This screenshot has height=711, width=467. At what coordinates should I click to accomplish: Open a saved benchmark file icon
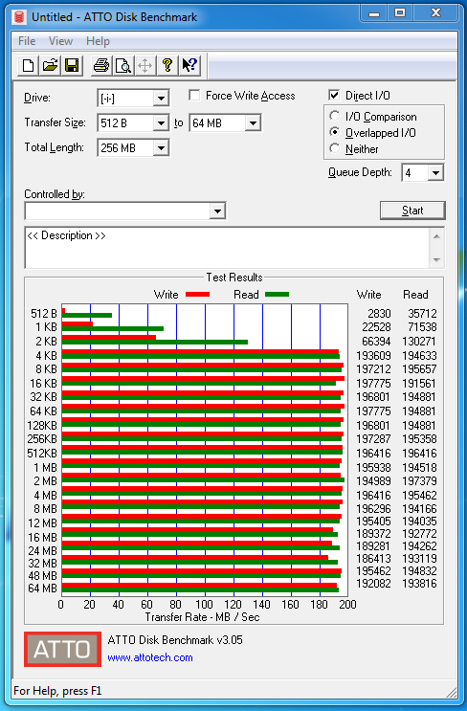pyautogui.click(x=50, y=66)
